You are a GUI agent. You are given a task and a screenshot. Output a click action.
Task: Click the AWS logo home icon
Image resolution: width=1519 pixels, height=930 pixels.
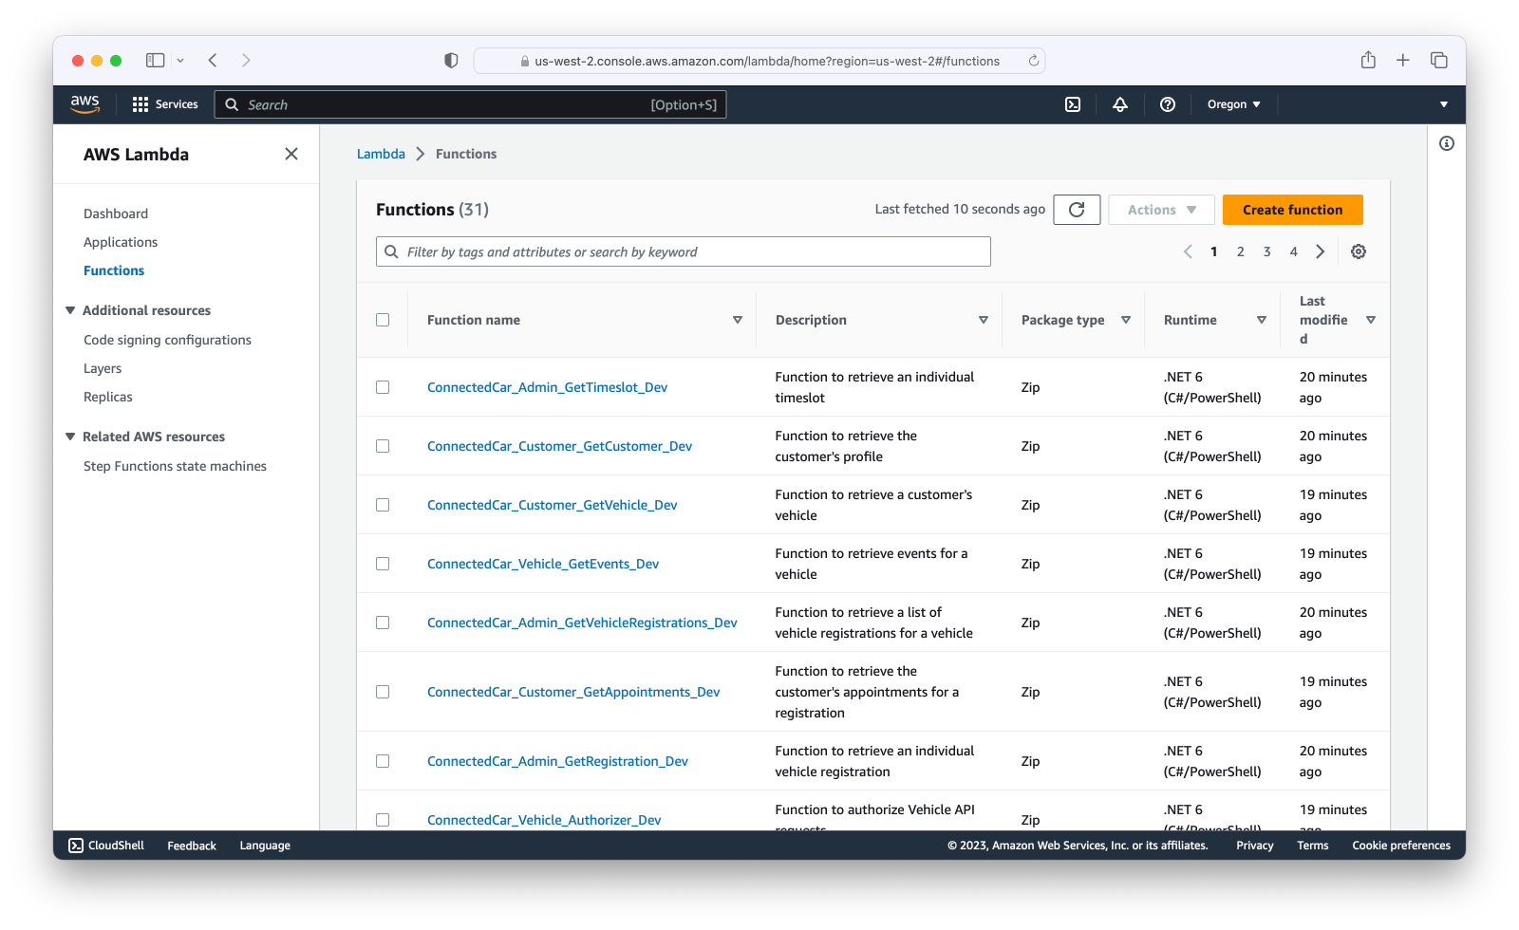click(x=84, y=104)
